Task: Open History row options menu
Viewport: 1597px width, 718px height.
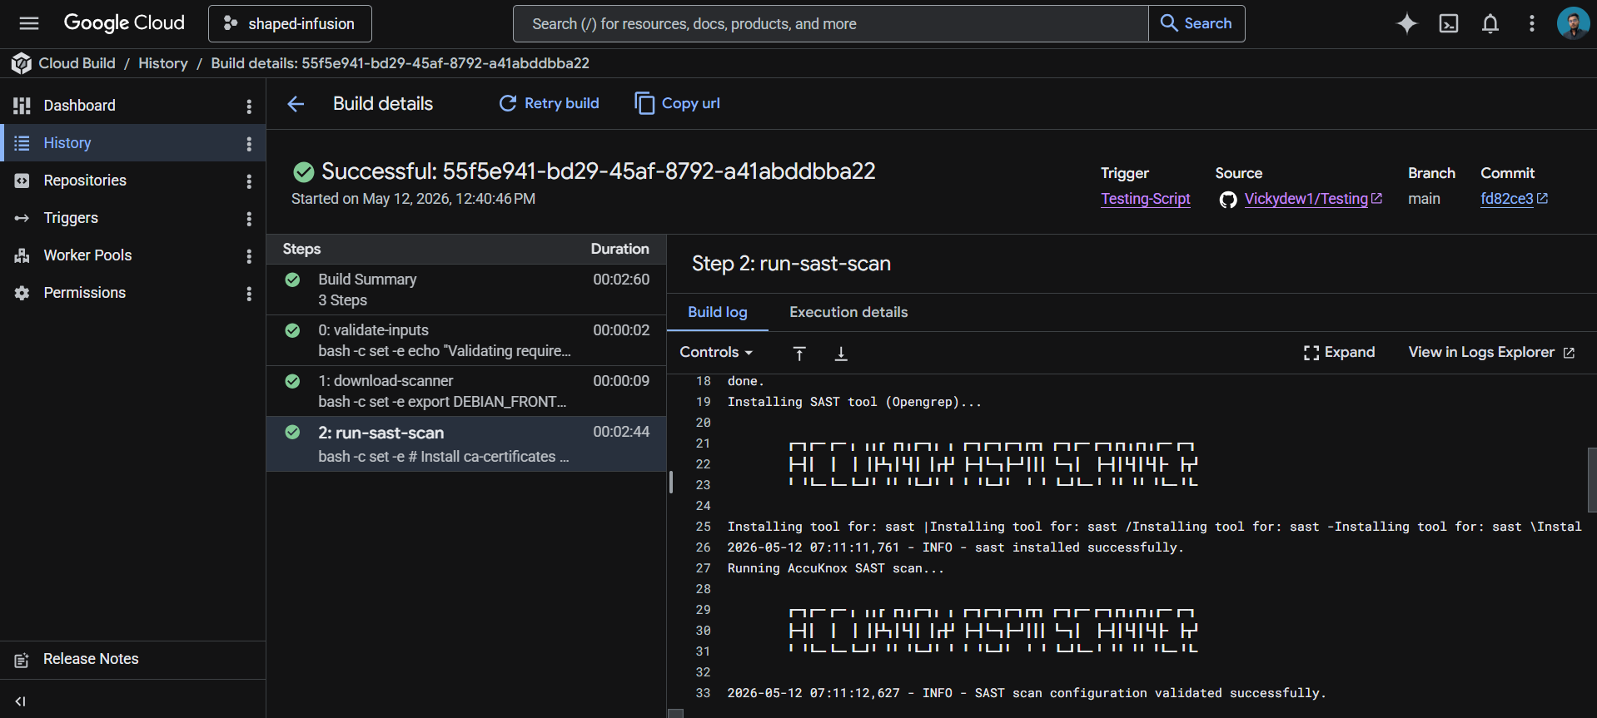Action: pos(249,143)
